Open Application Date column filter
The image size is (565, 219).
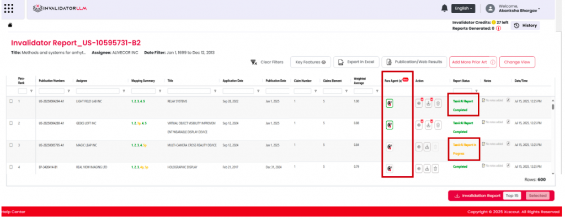258,91
